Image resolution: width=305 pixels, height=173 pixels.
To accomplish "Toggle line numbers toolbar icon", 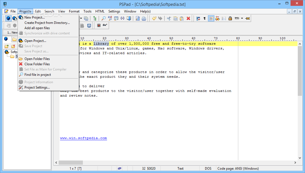I will pos(224,18).
